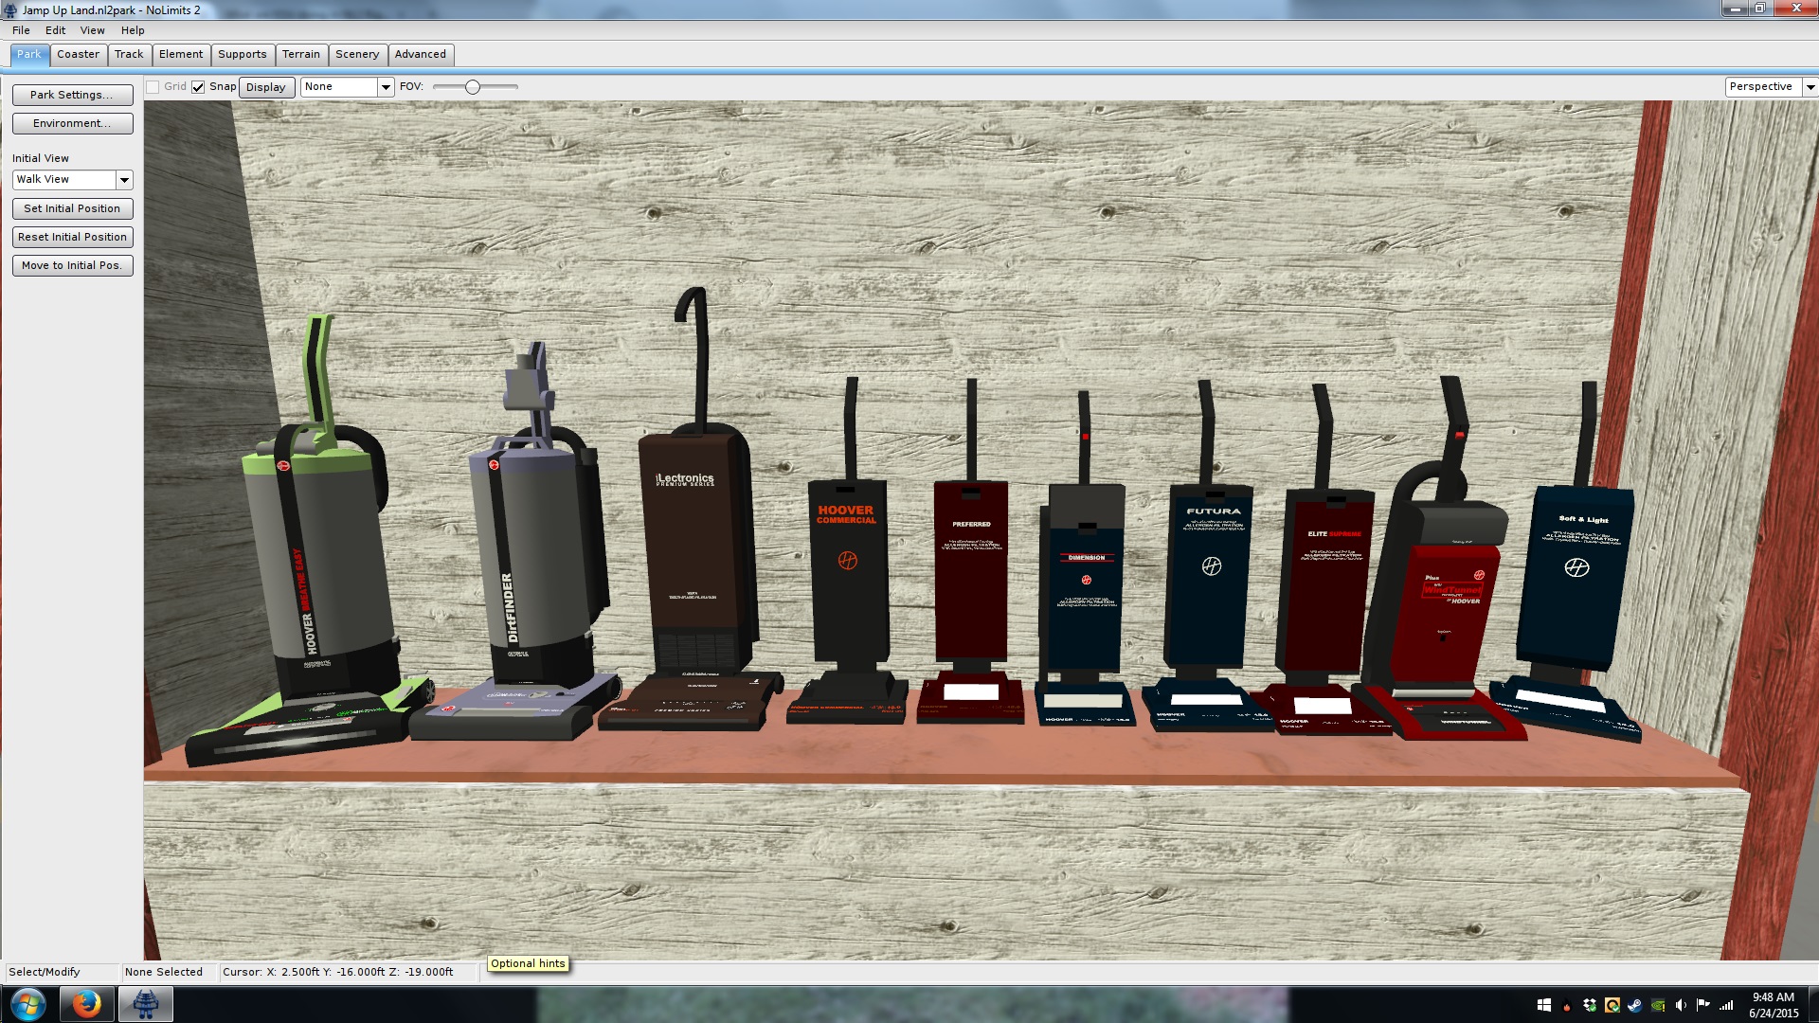Click the NoLimits 2 taskbar icon
Viewport: 1819px width, 1023px height.
(145, 1004)
